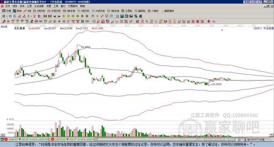274x147 pixels.
Task: Click the Up=38.3977 indicator value
Action: point(50,28)
